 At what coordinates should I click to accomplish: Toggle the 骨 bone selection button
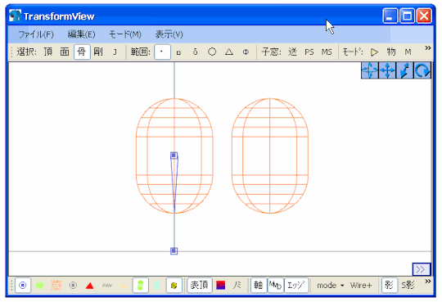[x=82, y=52]
